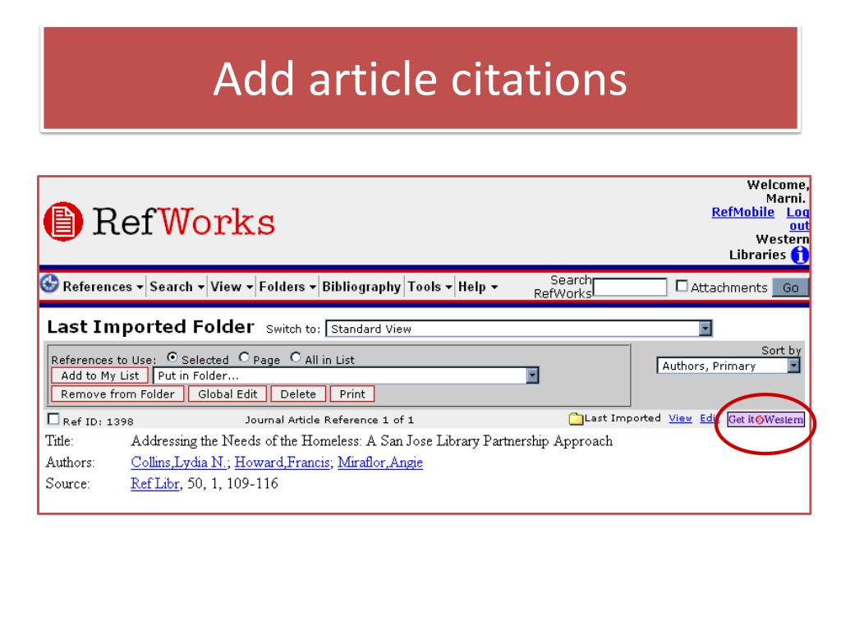Click the Get it @ Western button
The width and height of the screenshot is (841, 631).
point(766,419)
